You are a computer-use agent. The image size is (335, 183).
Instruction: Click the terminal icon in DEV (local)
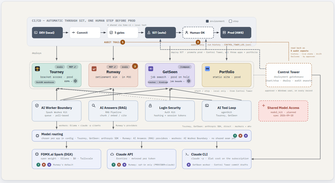pyautogui.click(x=36, y=33)
